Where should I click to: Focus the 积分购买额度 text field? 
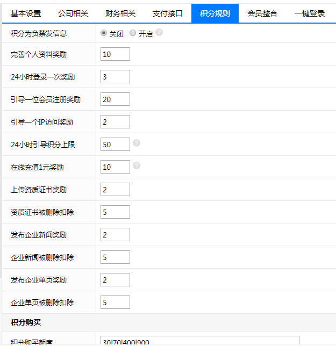(199, 342)
